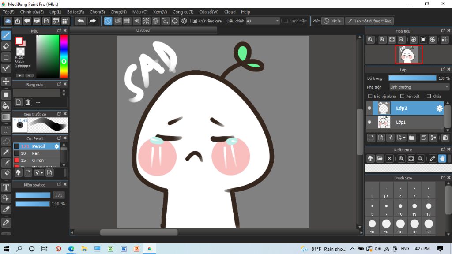Choose brush size preset 10
452x254 pixels.
point(400,209)
